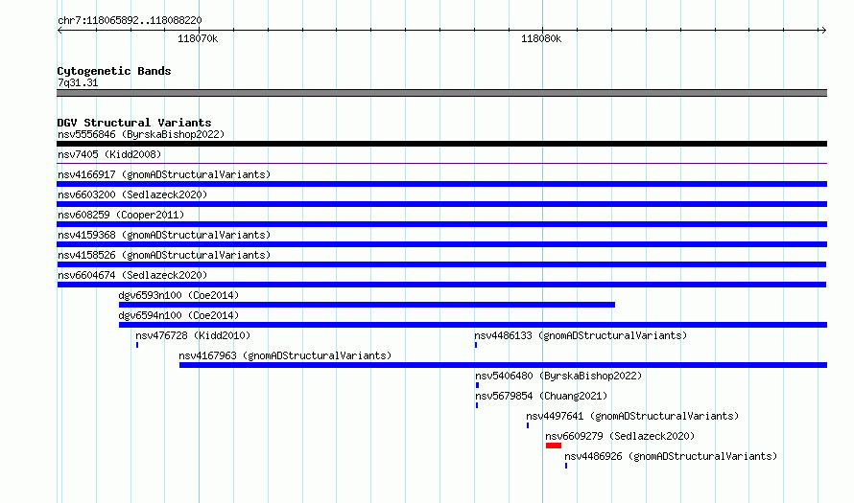Screen dimensions: 854x503
Task: Select the blue bar under nsv6603200
Action: click(441, 204)
